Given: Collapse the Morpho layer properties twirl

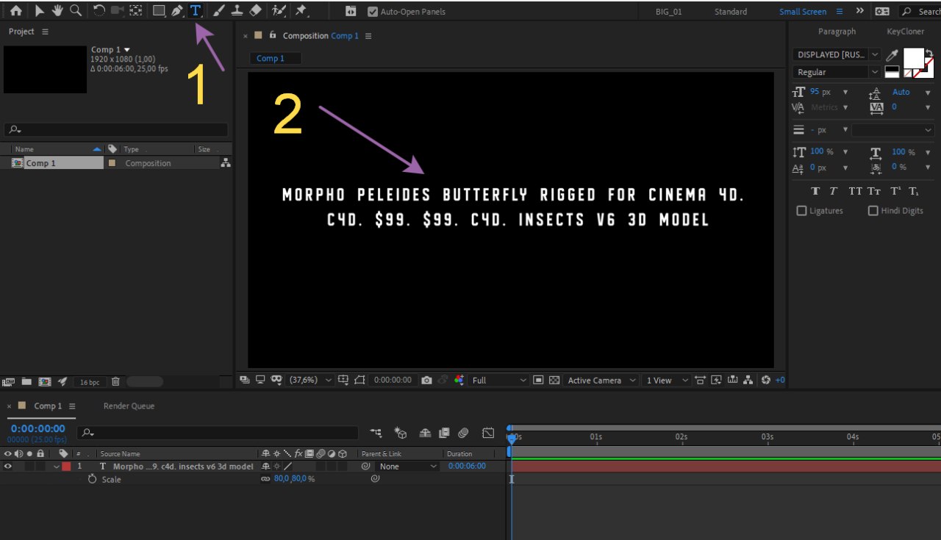Looking at the screenshot, I should 56,467.
